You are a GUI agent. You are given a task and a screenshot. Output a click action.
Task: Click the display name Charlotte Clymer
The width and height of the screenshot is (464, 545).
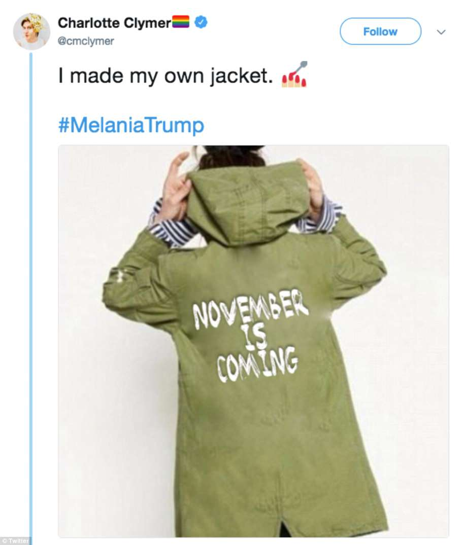pos(114,23)
